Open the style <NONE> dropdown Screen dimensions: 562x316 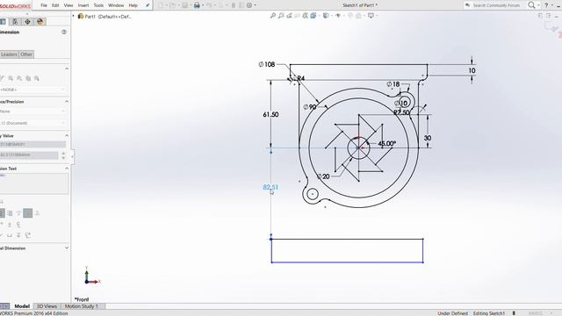33,90
